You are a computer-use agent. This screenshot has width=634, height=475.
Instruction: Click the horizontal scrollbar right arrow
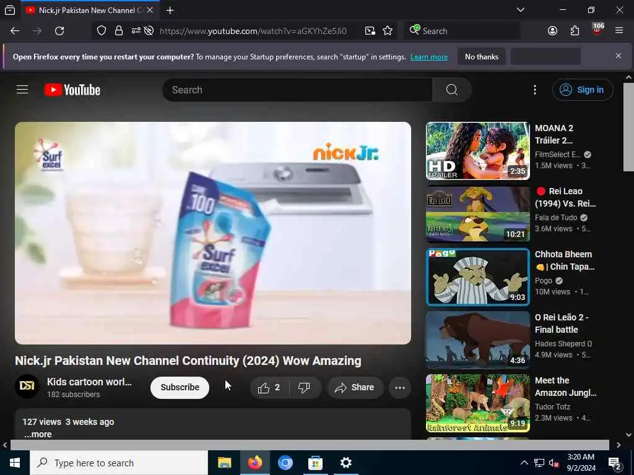coord(619,445)
